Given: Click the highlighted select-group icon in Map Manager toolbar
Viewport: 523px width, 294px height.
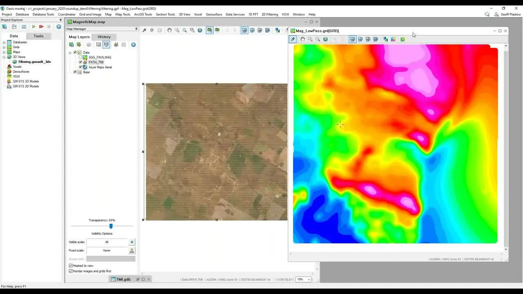Looking at the screenshot, I should (x=106, y=45).
